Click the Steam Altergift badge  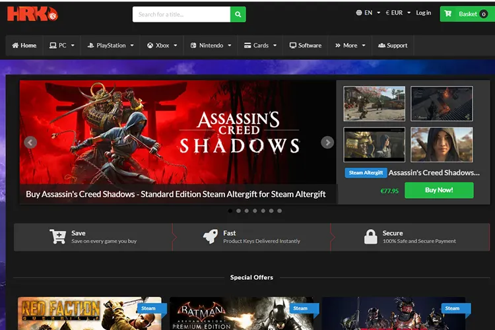coord(366,173)
